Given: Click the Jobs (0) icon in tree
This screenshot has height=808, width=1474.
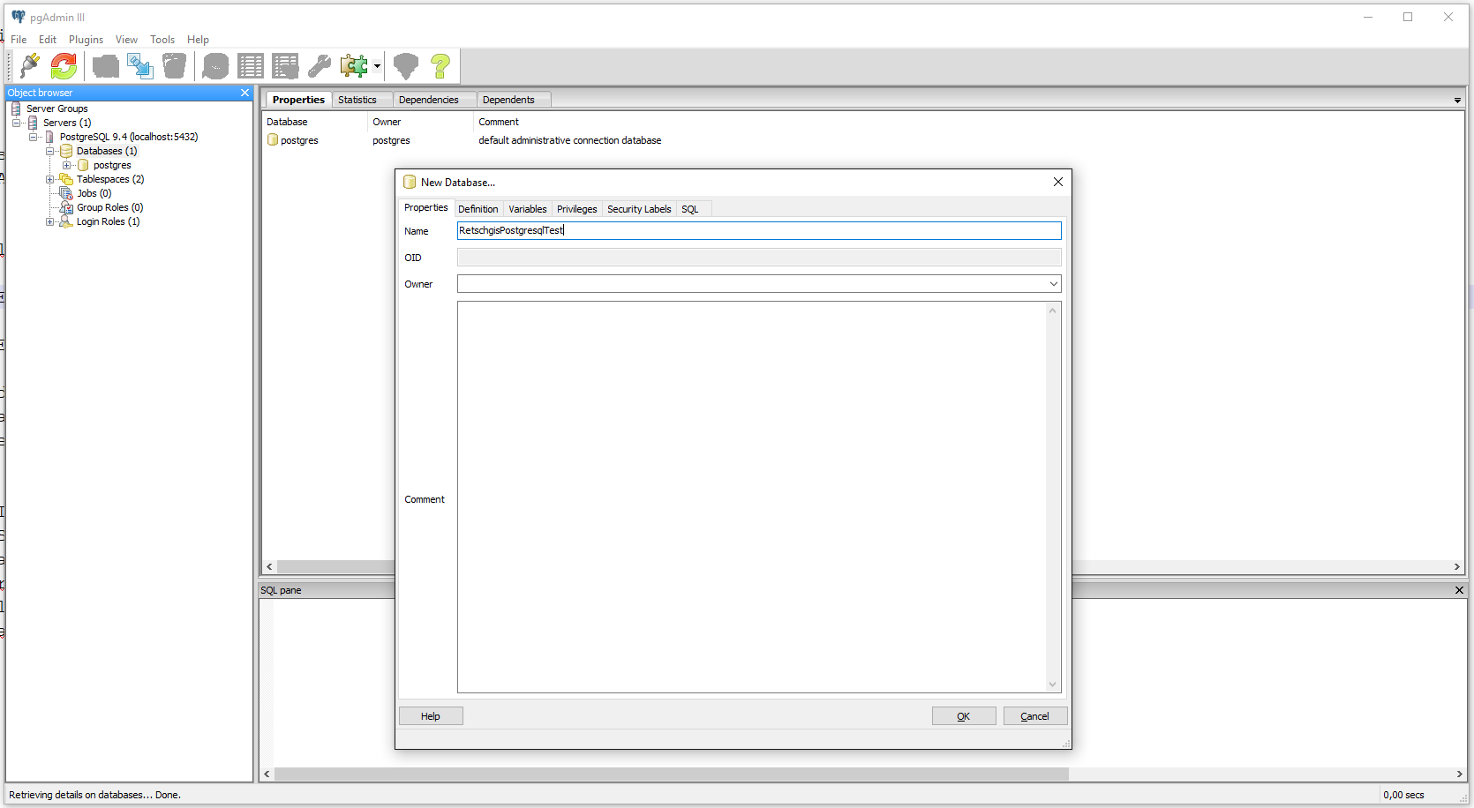Looking at the screenshot, I should pyautogui.click(x=66, y=193).
